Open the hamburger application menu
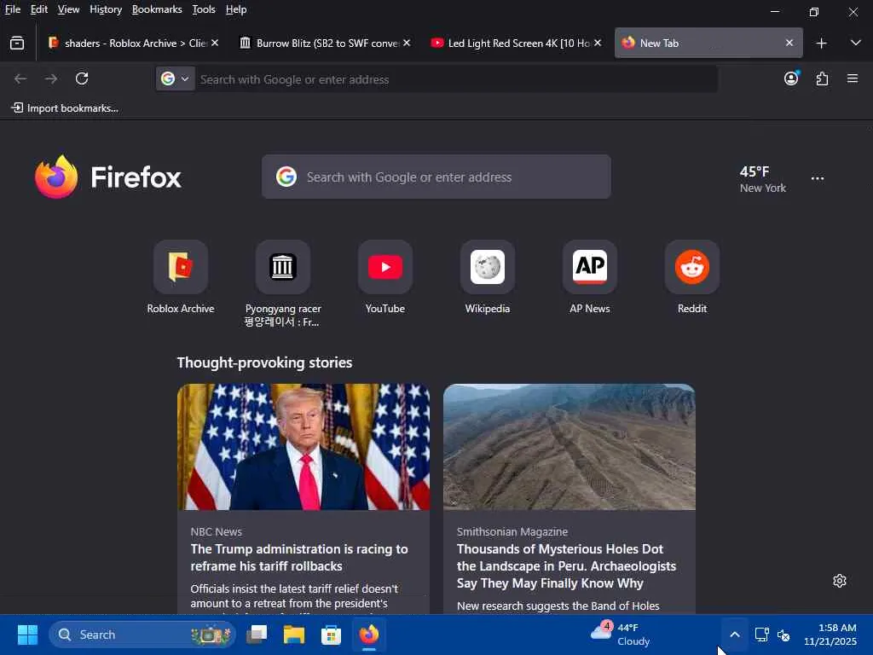 click(853, 78)
